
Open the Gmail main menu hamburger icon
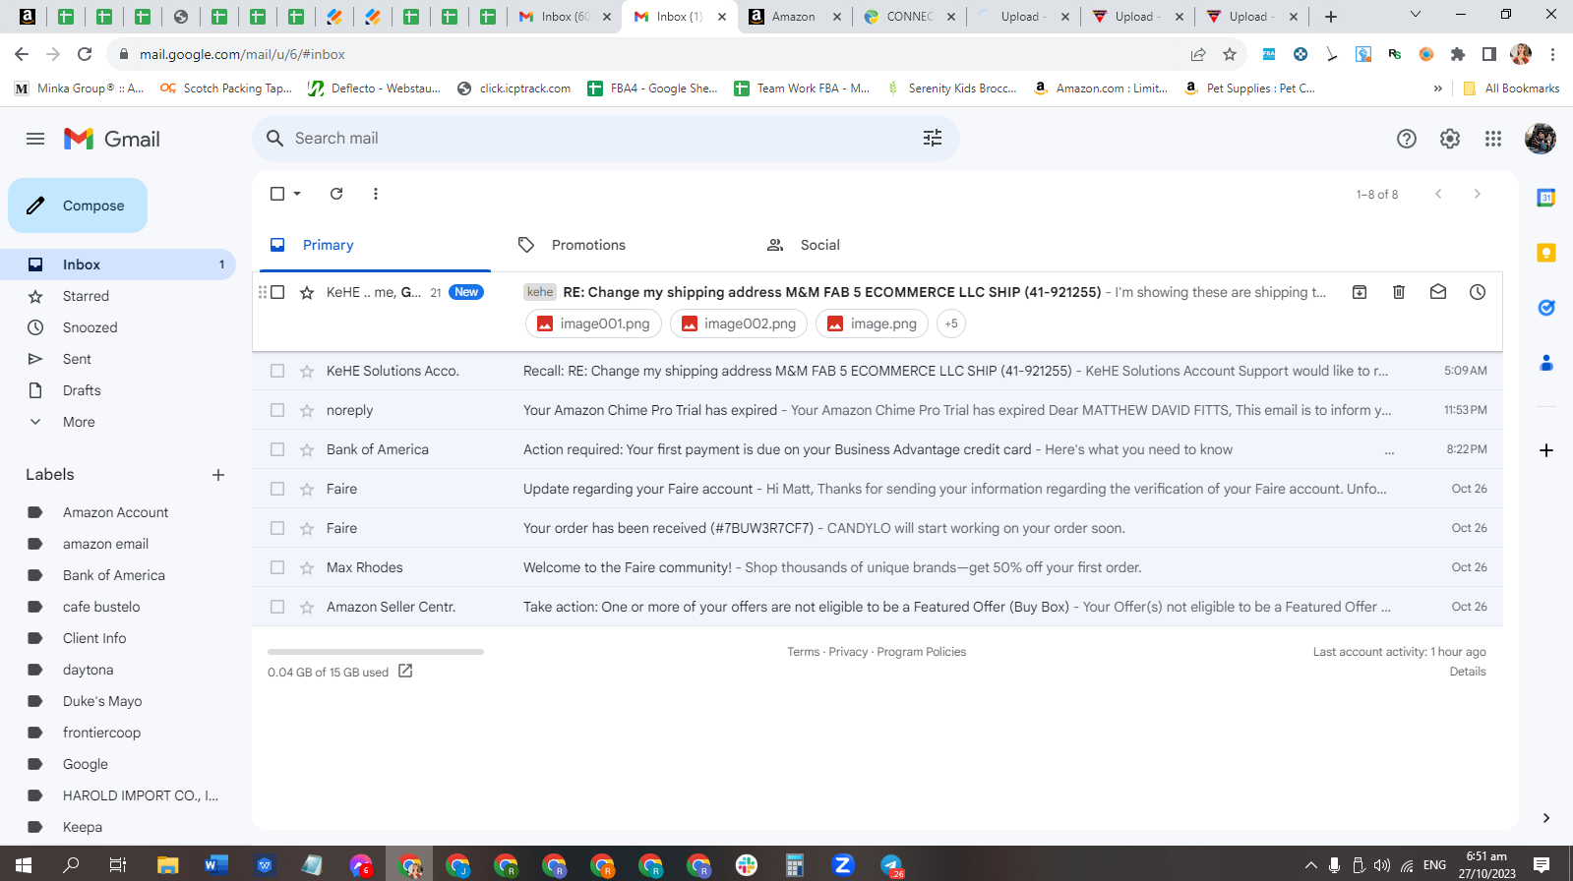coord(35,139)
